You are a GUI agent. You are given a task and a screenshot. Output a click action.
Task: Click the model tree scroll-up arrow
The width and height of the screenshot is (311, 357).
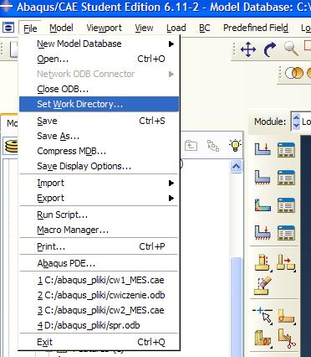click(236, 167)
